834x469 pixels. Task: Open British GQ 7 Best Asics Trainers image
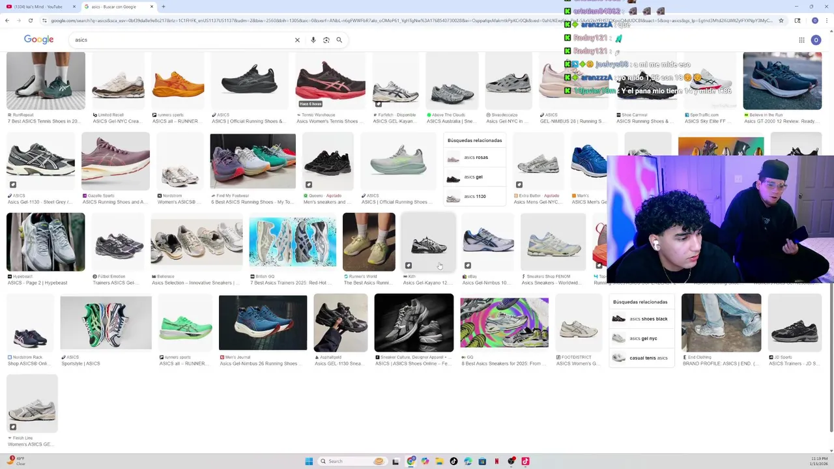pos(293,242)
